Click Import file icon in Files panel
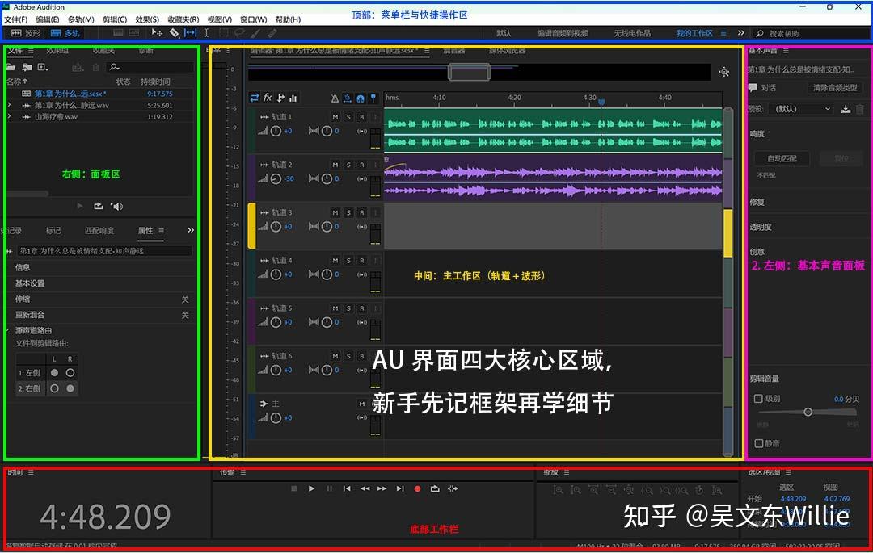The height and width of the screenshot is (553, 873). pos(27,67)
